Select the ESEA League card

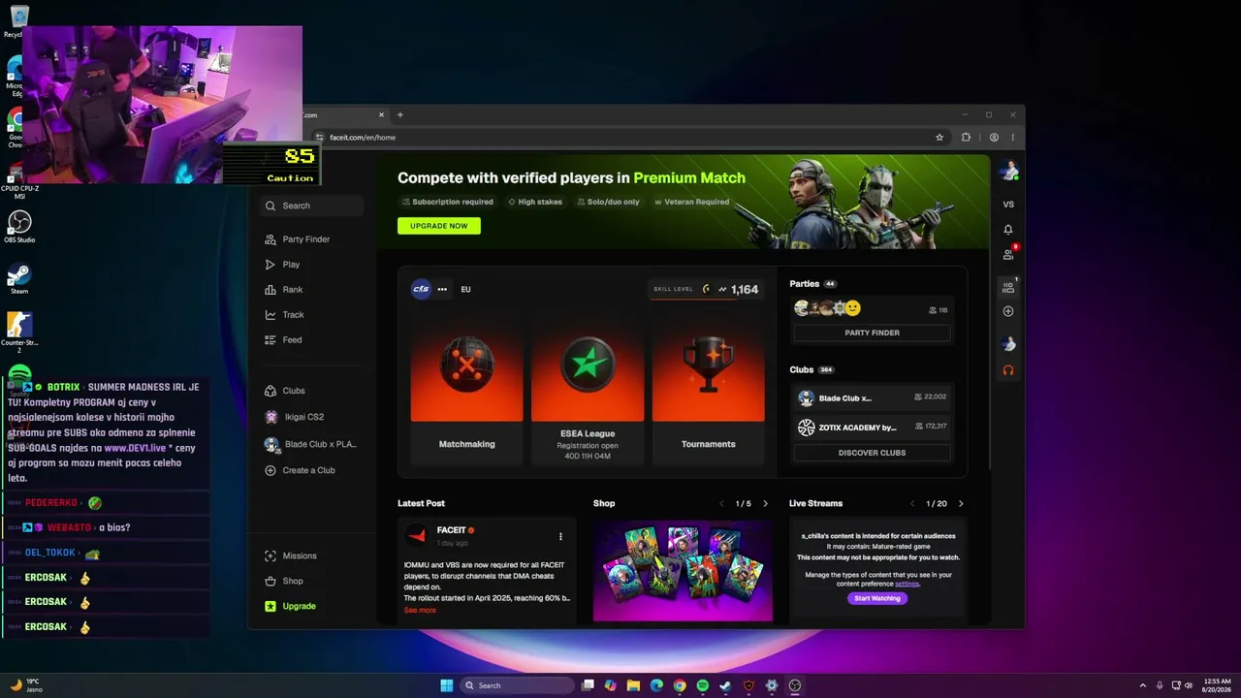click(x=588, y=390)
